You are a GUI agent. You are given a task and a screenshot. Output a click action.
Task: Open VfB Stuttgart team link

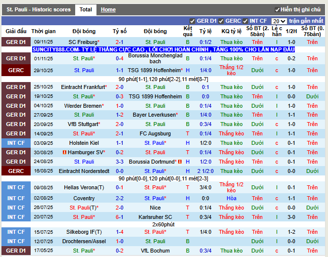click(x=83, y=125)
